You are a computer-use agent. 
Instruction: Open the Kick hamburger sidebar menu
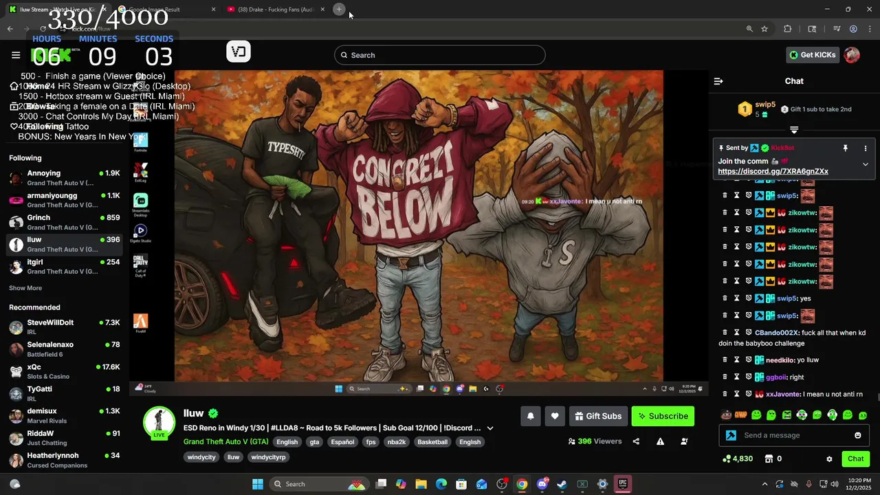(16, 55)
